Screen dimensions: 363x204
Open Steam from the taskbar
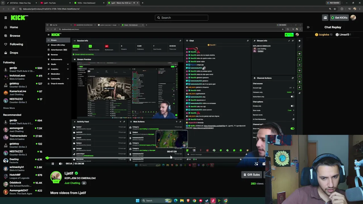[207, 201]
